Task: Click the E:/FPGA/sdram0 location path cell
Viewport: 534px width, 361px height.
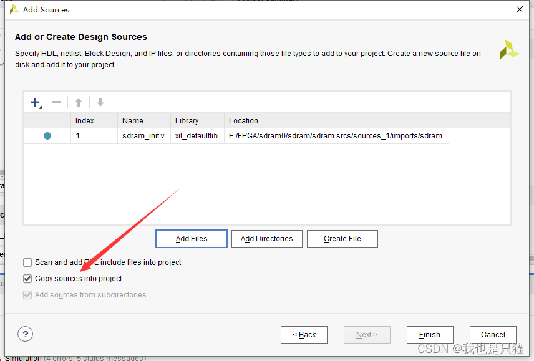Action: pos(336,136)
